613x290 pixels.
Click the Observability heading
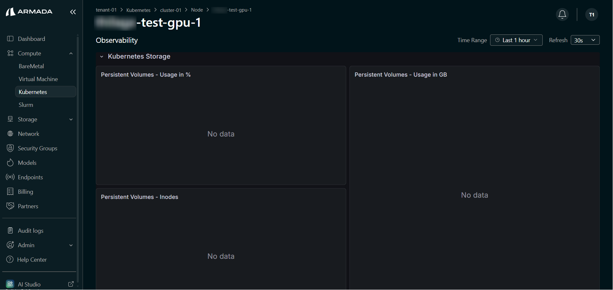point(117,40)
